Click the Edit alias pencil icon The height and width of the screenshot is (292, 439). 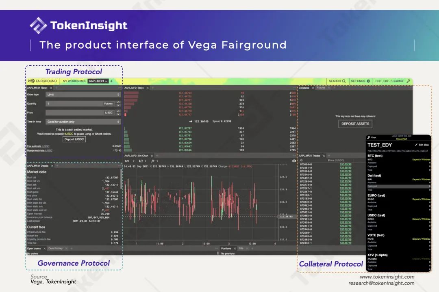(416, 145)
